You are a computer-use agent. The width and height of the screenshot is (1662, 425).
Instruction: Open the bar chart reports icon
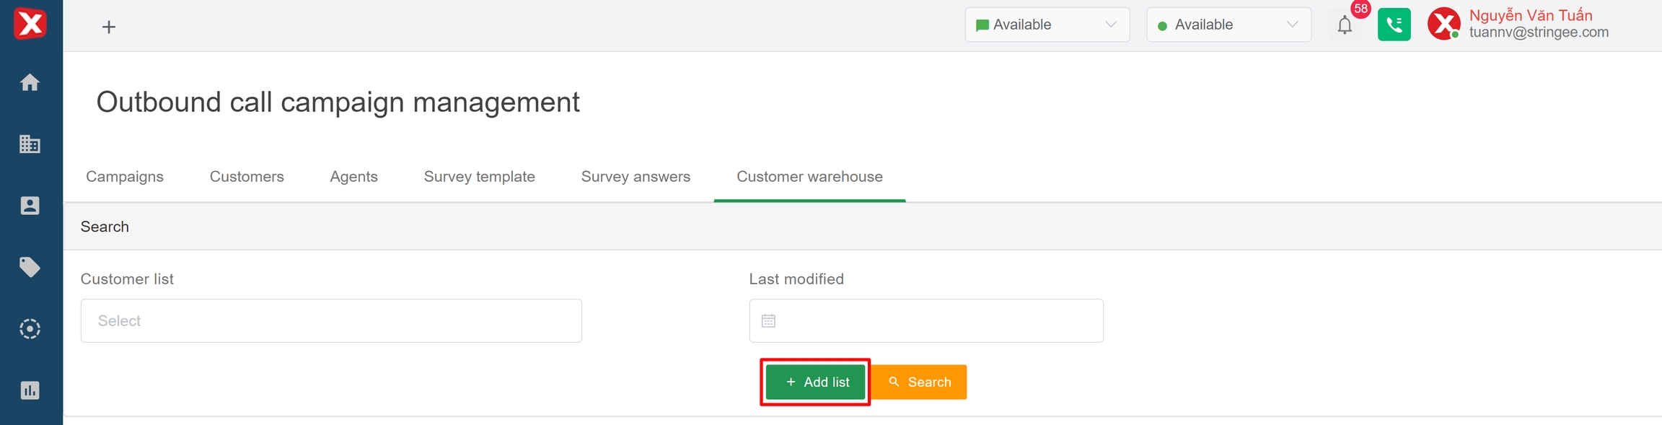[30, 390]
